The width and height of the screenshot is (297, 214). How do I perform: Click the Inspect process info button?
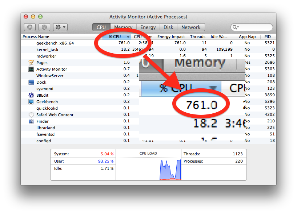tap(44, 27)
